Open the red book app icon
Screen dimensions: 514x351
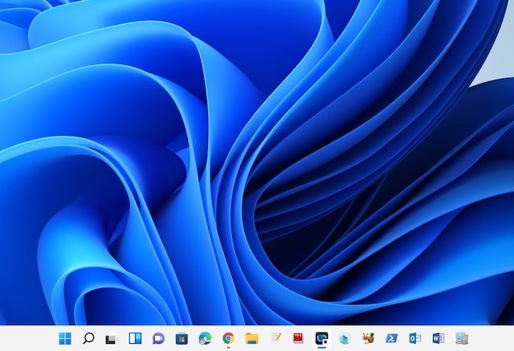(x=298, y=338)
